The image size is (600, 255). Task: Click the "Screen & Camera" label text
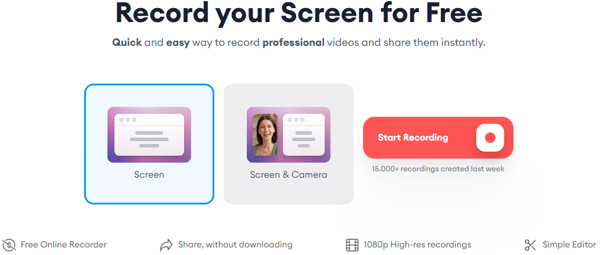[x=289, y=175]
